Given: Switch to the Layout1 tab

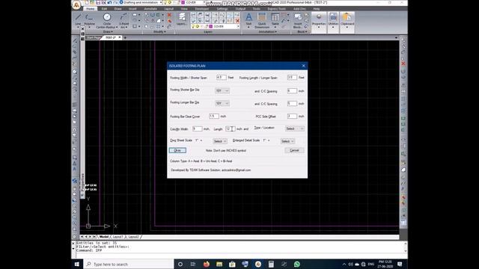Looking at the screenshot, I should (118, 237).
